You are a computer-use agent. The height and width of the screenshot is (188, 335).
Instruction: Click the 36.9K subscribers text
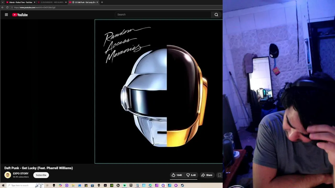[x=21, y=177]
